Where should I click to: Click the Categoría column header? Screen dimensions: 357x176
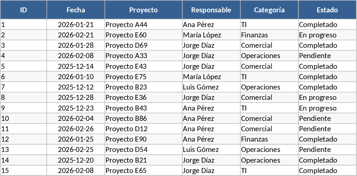click(269, 10)
